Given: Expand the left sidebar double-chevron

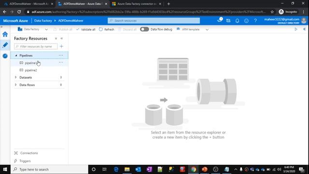Looking at the screenshot, I should coord(1,27).
